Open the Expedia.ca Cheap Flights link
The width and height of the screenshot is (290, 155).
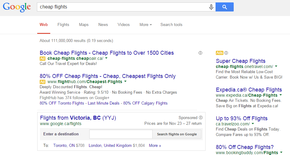coord(249,90)
